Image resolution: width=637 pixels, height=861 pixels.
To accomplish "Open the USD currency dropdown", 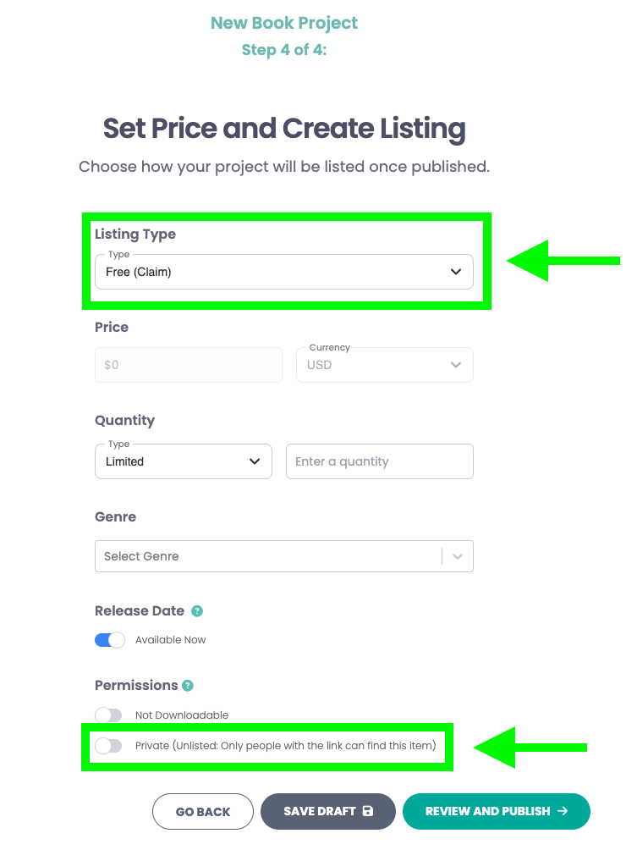I will point(385,365).
